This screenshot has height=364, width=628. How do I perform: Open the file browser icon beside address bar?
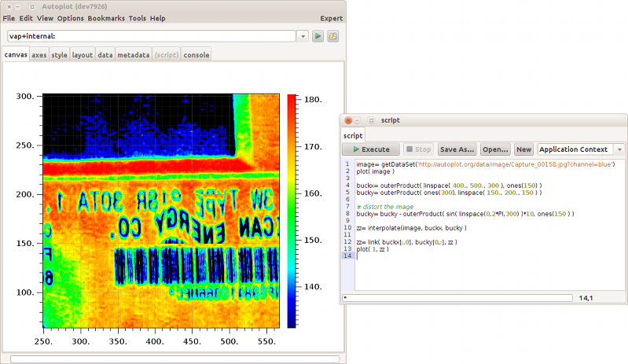[332, 36]
